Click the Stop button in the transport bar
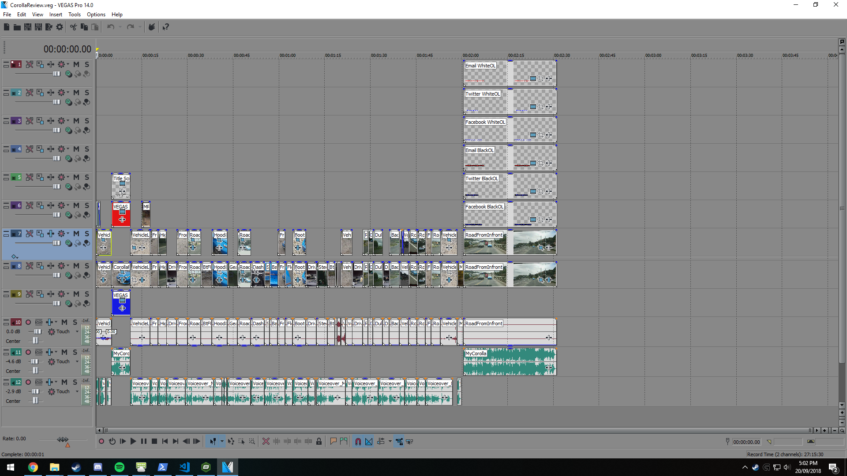Viewport: 847px width, 476px height. 154,441
